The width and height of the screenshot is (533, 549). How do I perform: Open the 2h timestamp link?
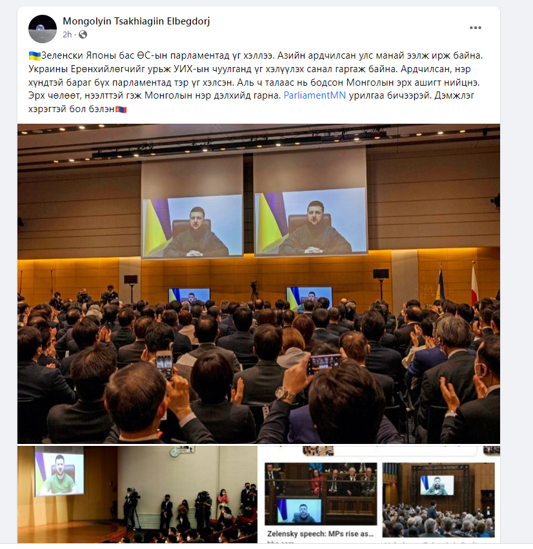pyautogui.click(x=67, y=34)
